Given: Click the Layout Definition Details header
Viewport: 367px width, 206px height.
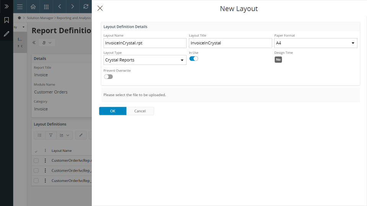Looking at the screenshot, I should [x=125, y=27].
